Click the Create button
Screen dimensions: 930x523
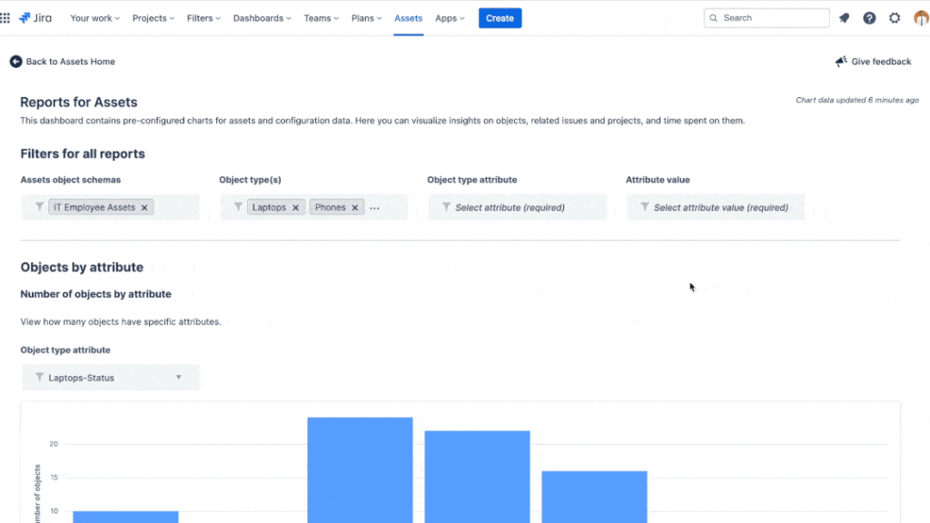500,17
